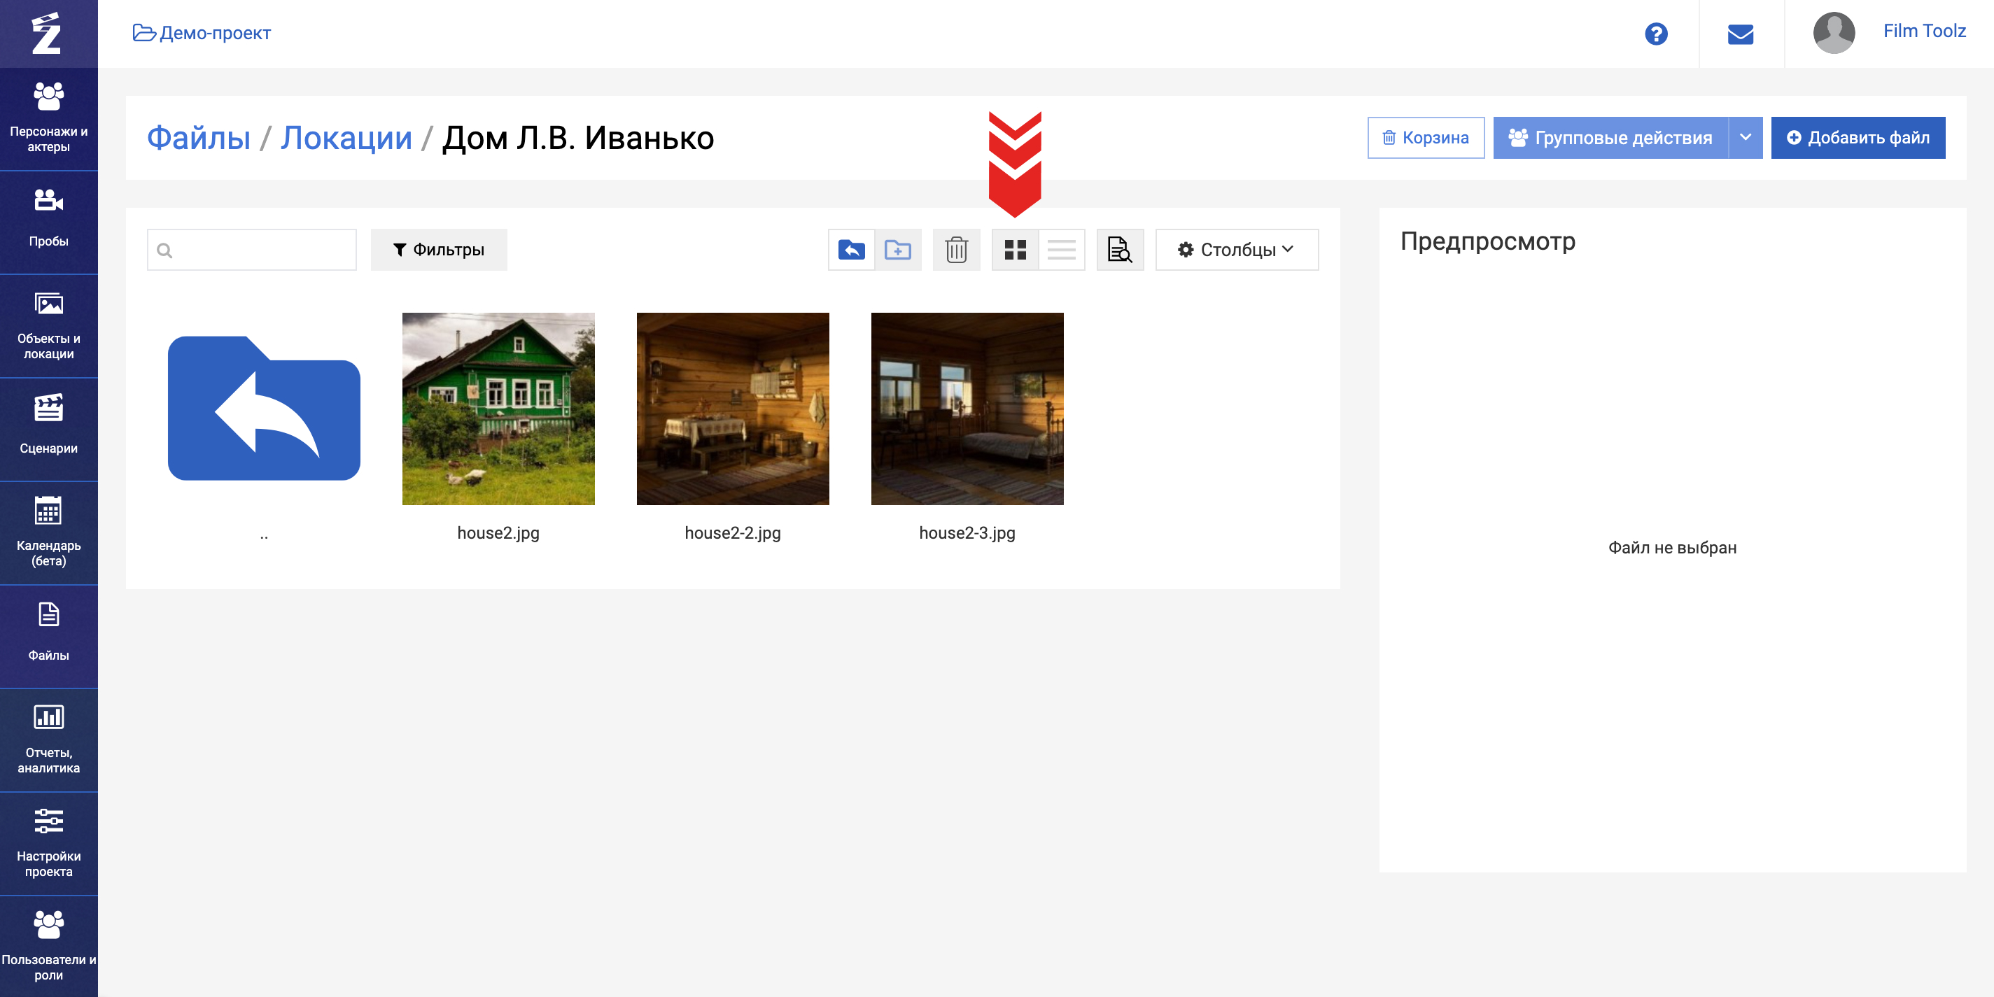
Task: Expand the Групповые действия arrow dropdown
Action: (1746, 138)
